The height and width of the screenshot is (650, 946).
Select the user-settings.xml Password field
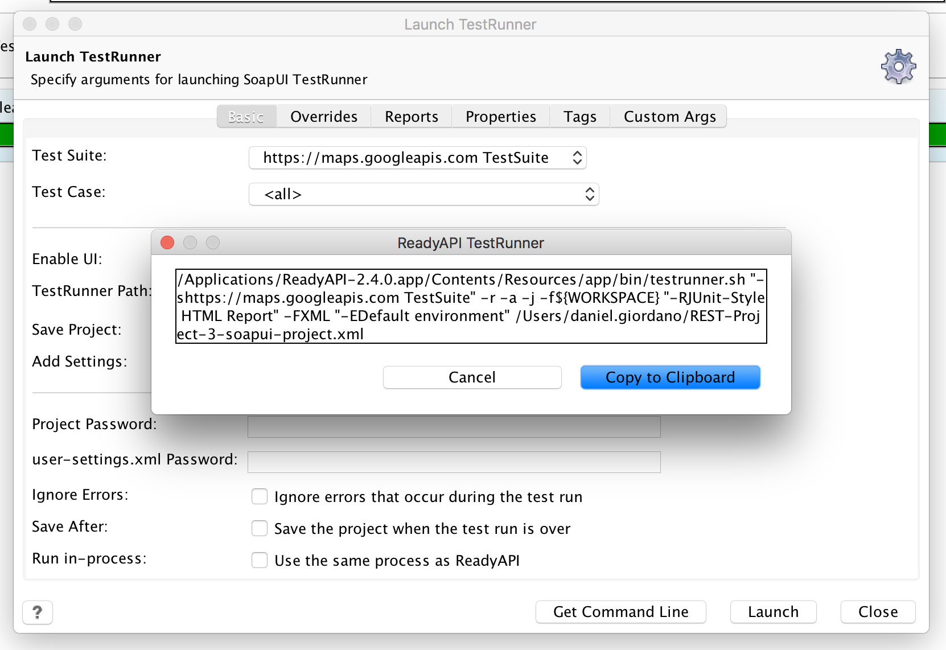pos(454,462)
